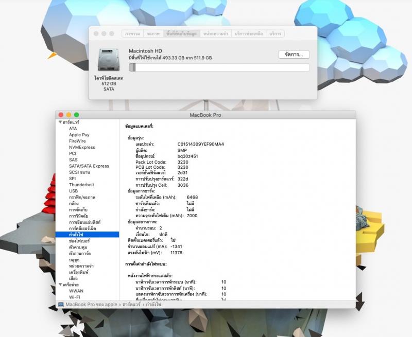Click the Cell revision value 3036
Viewport: 412px width, 337px height.
pos(183,185)
